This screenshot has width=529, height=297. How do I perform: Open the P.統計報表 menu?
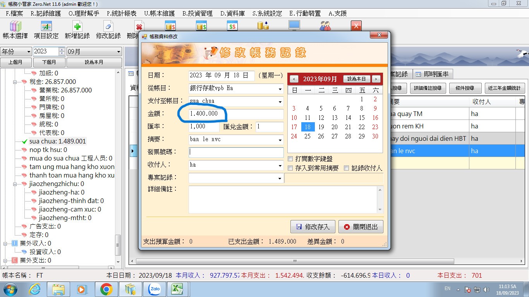122,13
